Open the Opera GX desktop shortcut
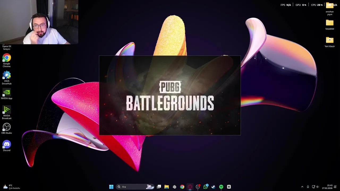340x191 pixels. pos(7,47)
